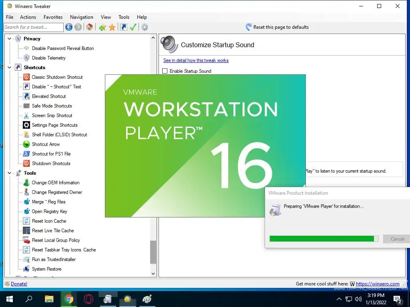
Task: Click the tree panel scrollbar thumb
Action: (x=153, y=252)
